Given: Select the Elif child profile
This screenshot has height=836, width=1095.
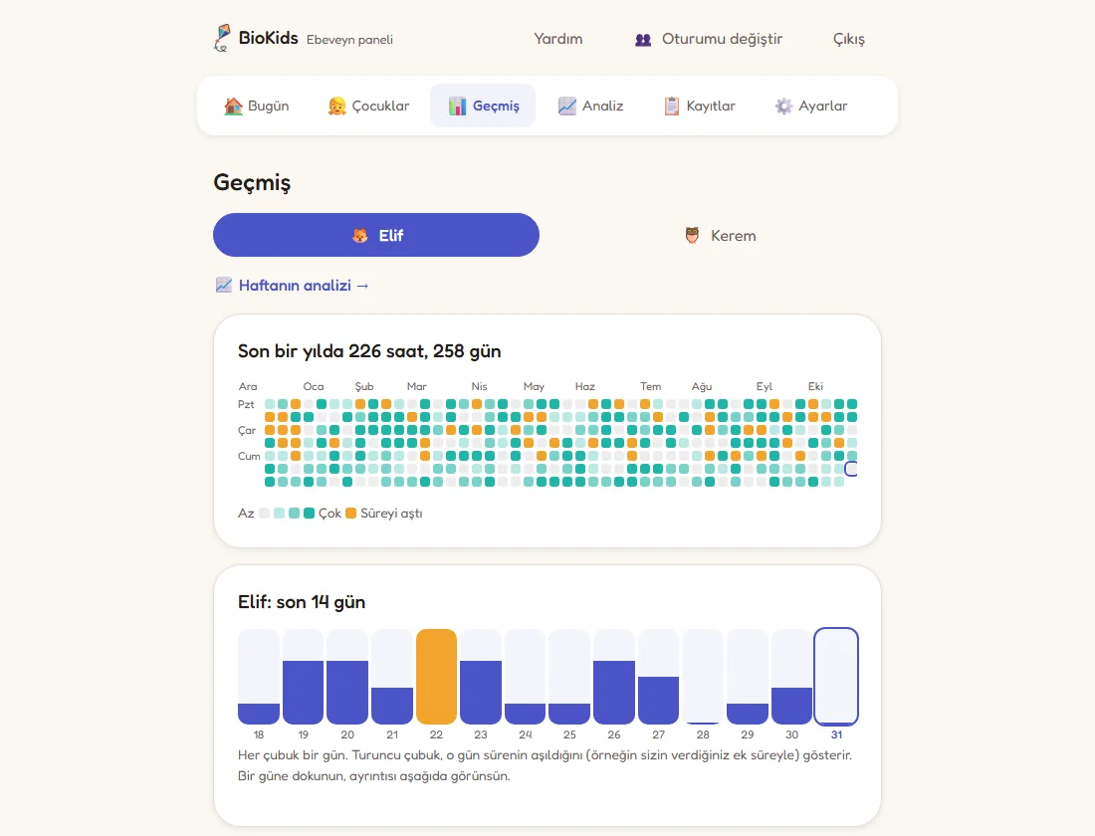Looking at the screenshot, I should click(375, 235).
